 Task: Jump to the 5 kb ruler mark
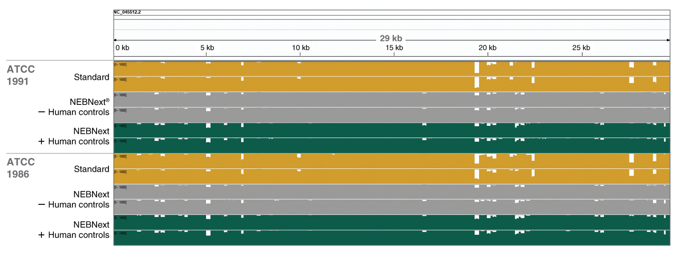207,48
